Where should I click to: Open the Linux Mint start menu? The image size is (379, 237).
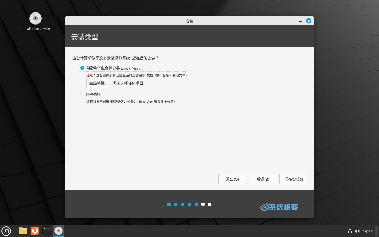(6, 230)
